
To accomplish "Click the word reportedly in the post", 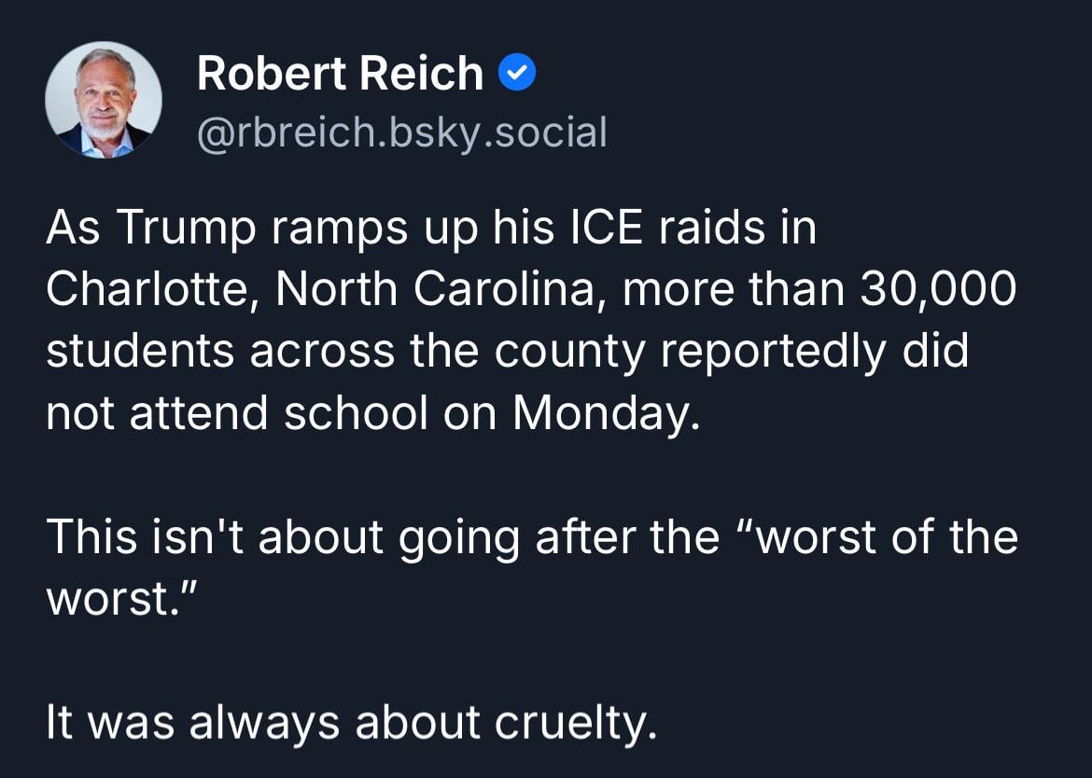I will coord(764,352).
